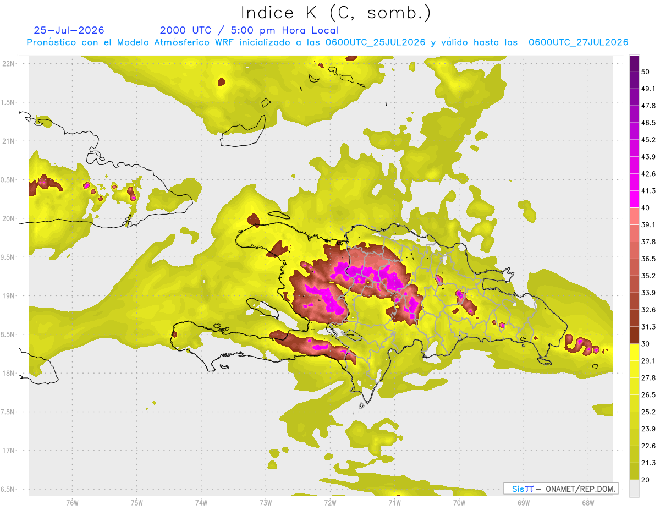This screenshot has width=660, height=510.
Task: Click the legend value "40"
Action: [646, 207]
